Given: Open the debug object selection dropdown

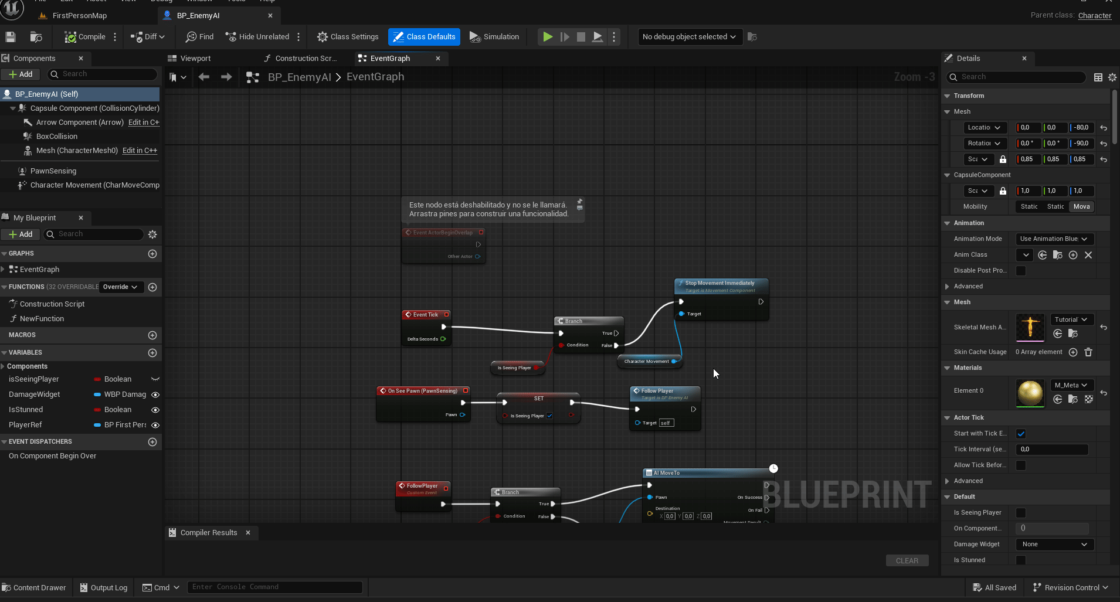Looking at the screenshot, I should [689, 37].
